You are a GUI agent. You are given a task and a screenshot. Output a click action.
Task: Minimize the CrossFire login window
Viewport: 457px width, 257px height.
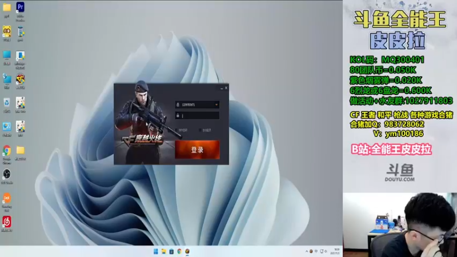(222, 88)
